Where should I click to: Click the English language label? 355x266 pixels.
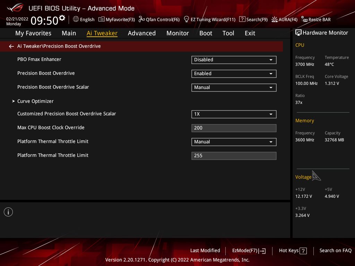87,20
